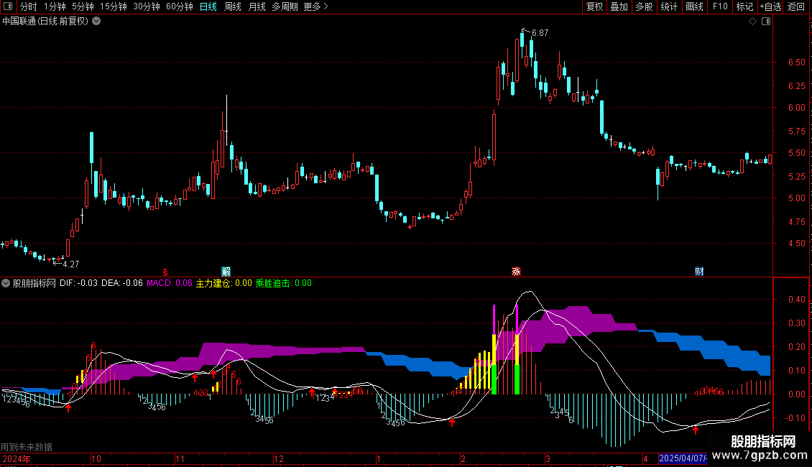This screenshot has width=812, height=467.
Task: Open dropdown next to 中国联通(日线.前复权)
Action: pyautogui.click(x=96, y=22)
